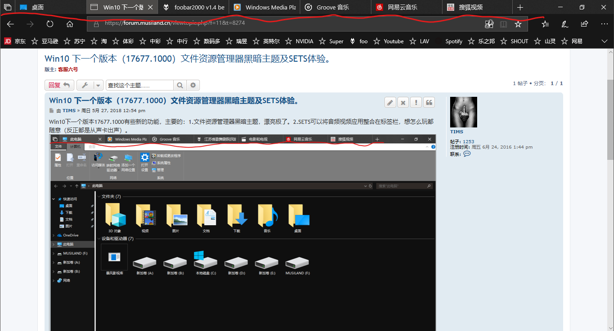Screen dimensions: 614x331
Task: Click the forward navigation arrow
Action: [30, 24]
